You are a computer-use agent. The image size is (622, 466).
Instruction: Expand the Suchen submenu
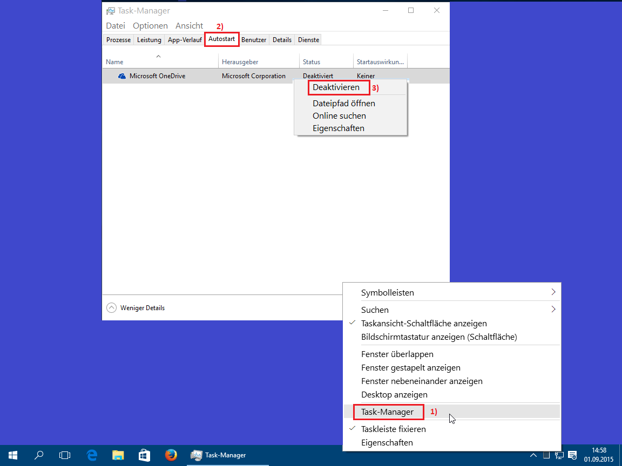[452, 310]
